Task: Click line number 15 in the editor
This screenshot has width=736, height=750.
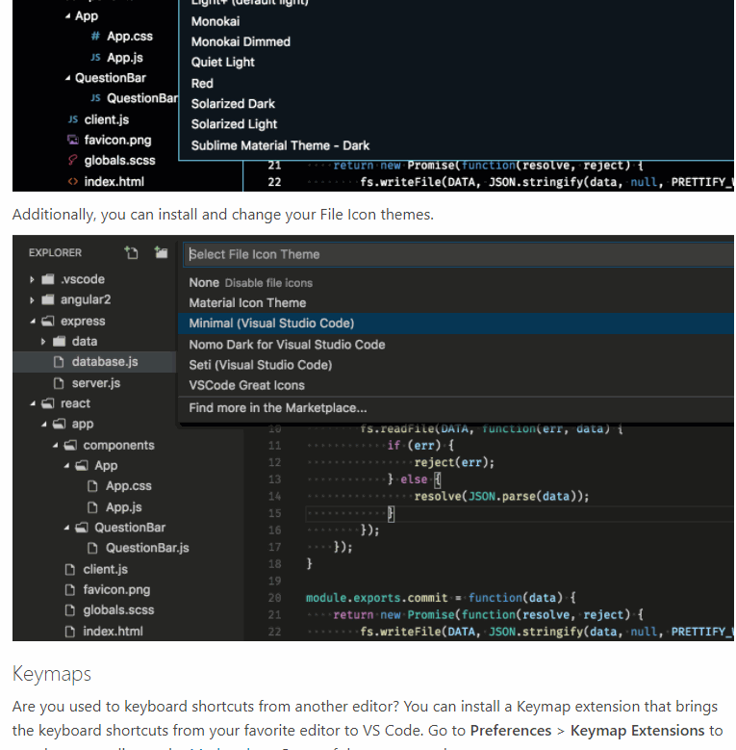Action: click(x=274, y=513)
